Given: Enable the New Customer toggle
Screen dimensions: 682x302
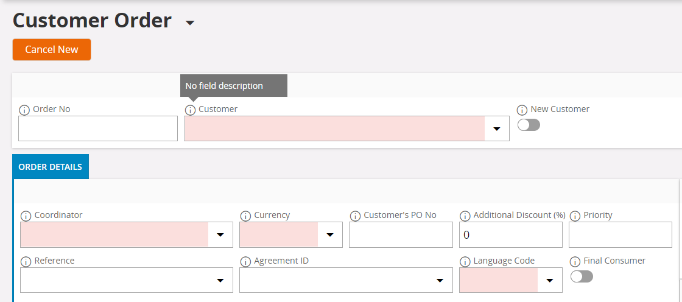Looking at the screenshot, I should [x=529, y=125].
